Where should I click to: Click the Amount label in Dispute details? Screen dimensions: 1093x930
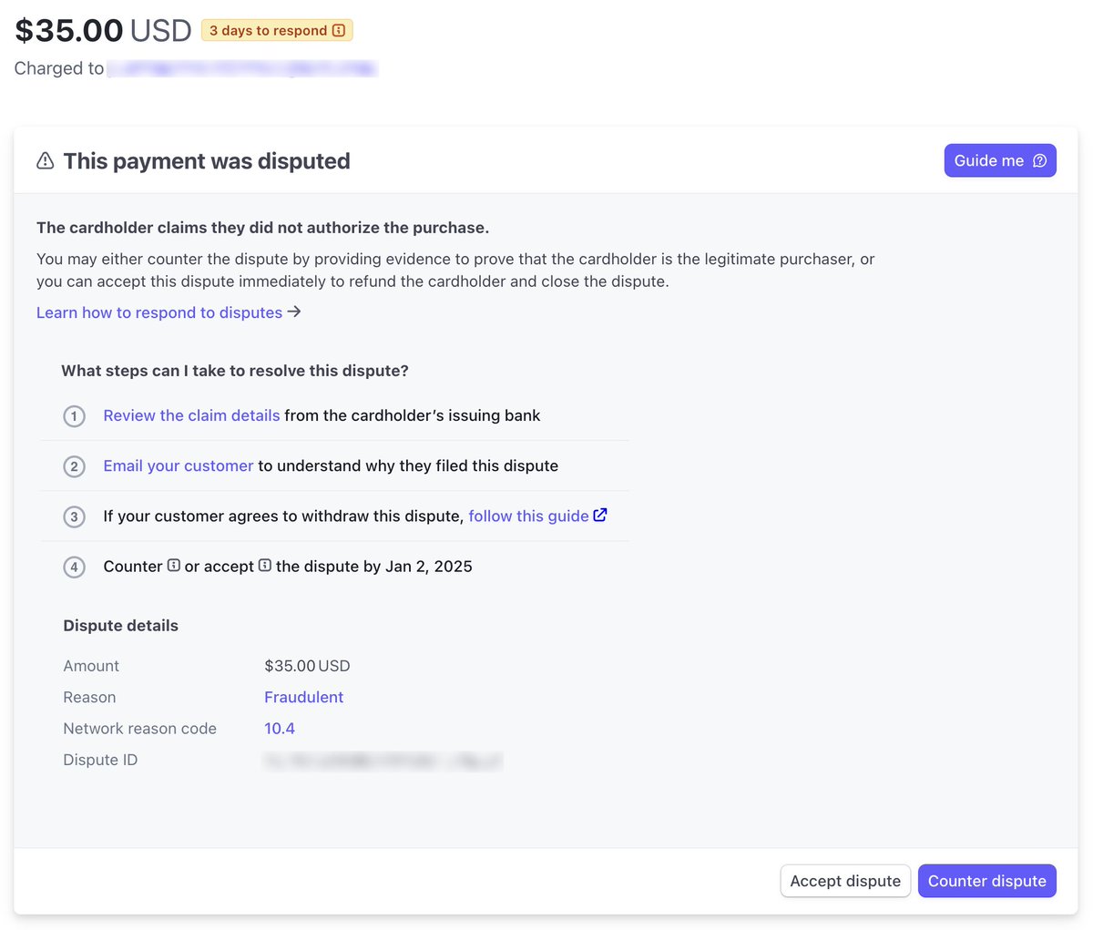click(91, 666)
